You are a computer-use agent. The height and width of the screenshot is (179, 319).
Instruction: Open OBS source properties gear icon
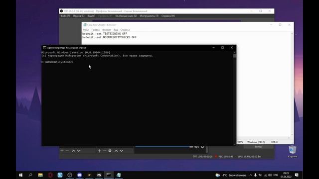click(110, 151)
